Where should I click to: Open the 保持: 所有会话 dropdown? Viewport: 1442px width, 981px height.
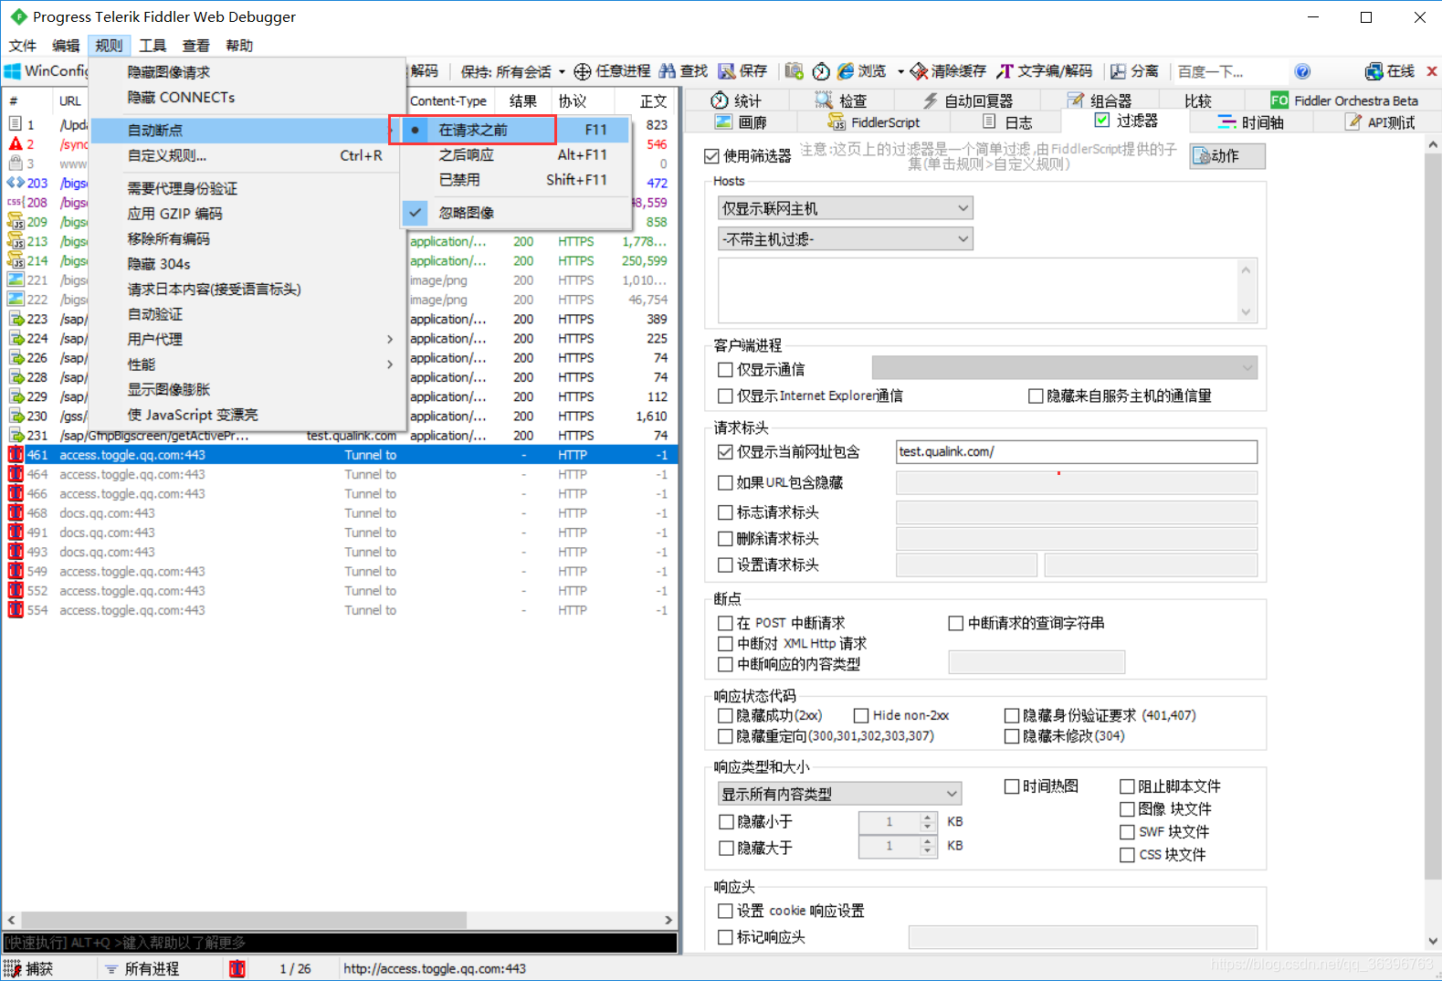coord(511,71)
